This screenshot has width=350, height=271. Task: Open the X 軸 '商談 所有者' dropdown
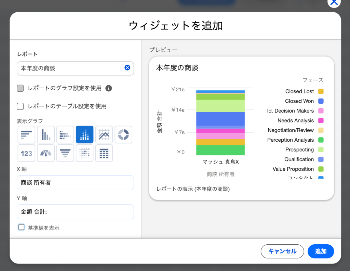(x=75, y=183)
